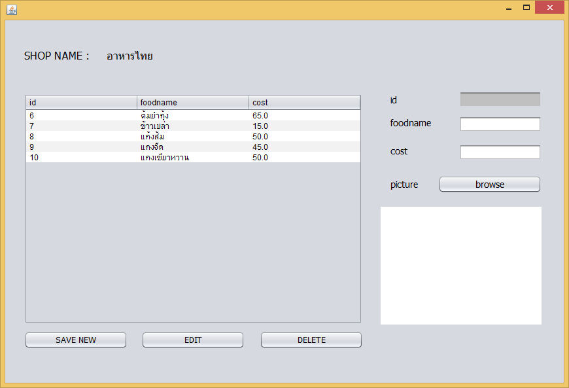Maximize the application window

[x=526, y=8]
